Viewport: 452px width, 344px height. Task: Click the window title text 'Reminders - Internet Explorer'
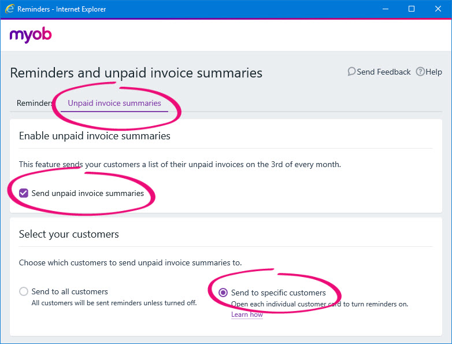pyautogui.click(x=62, y=9)
